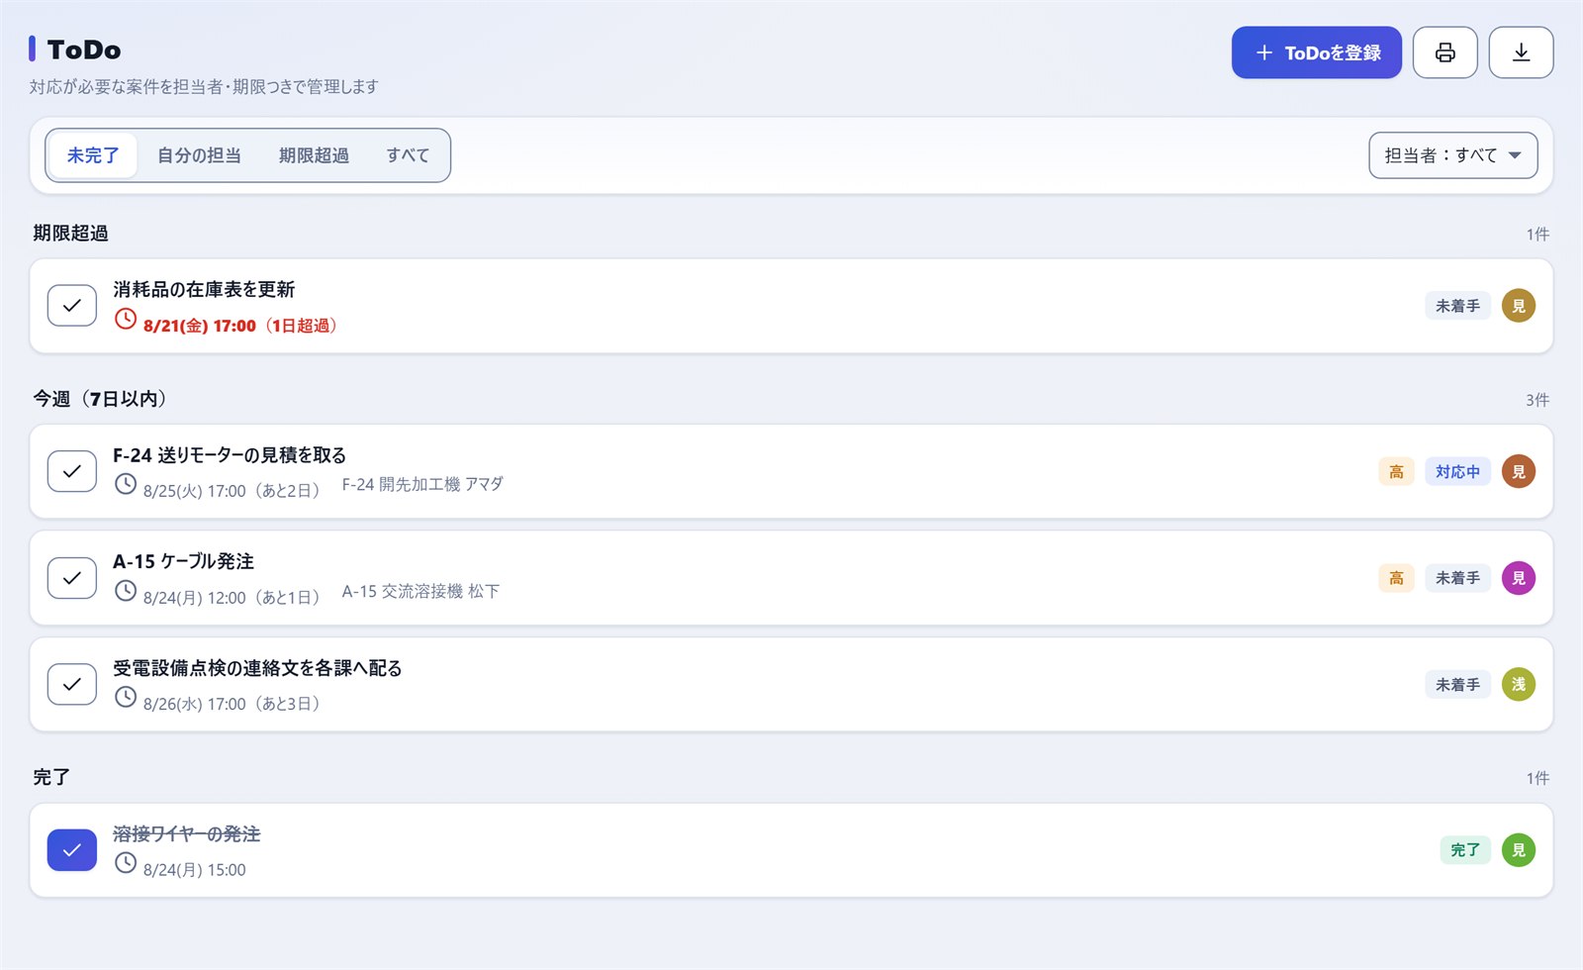
Task: Click the ToDoを登録 button
Action: (x=1316, y=52)
